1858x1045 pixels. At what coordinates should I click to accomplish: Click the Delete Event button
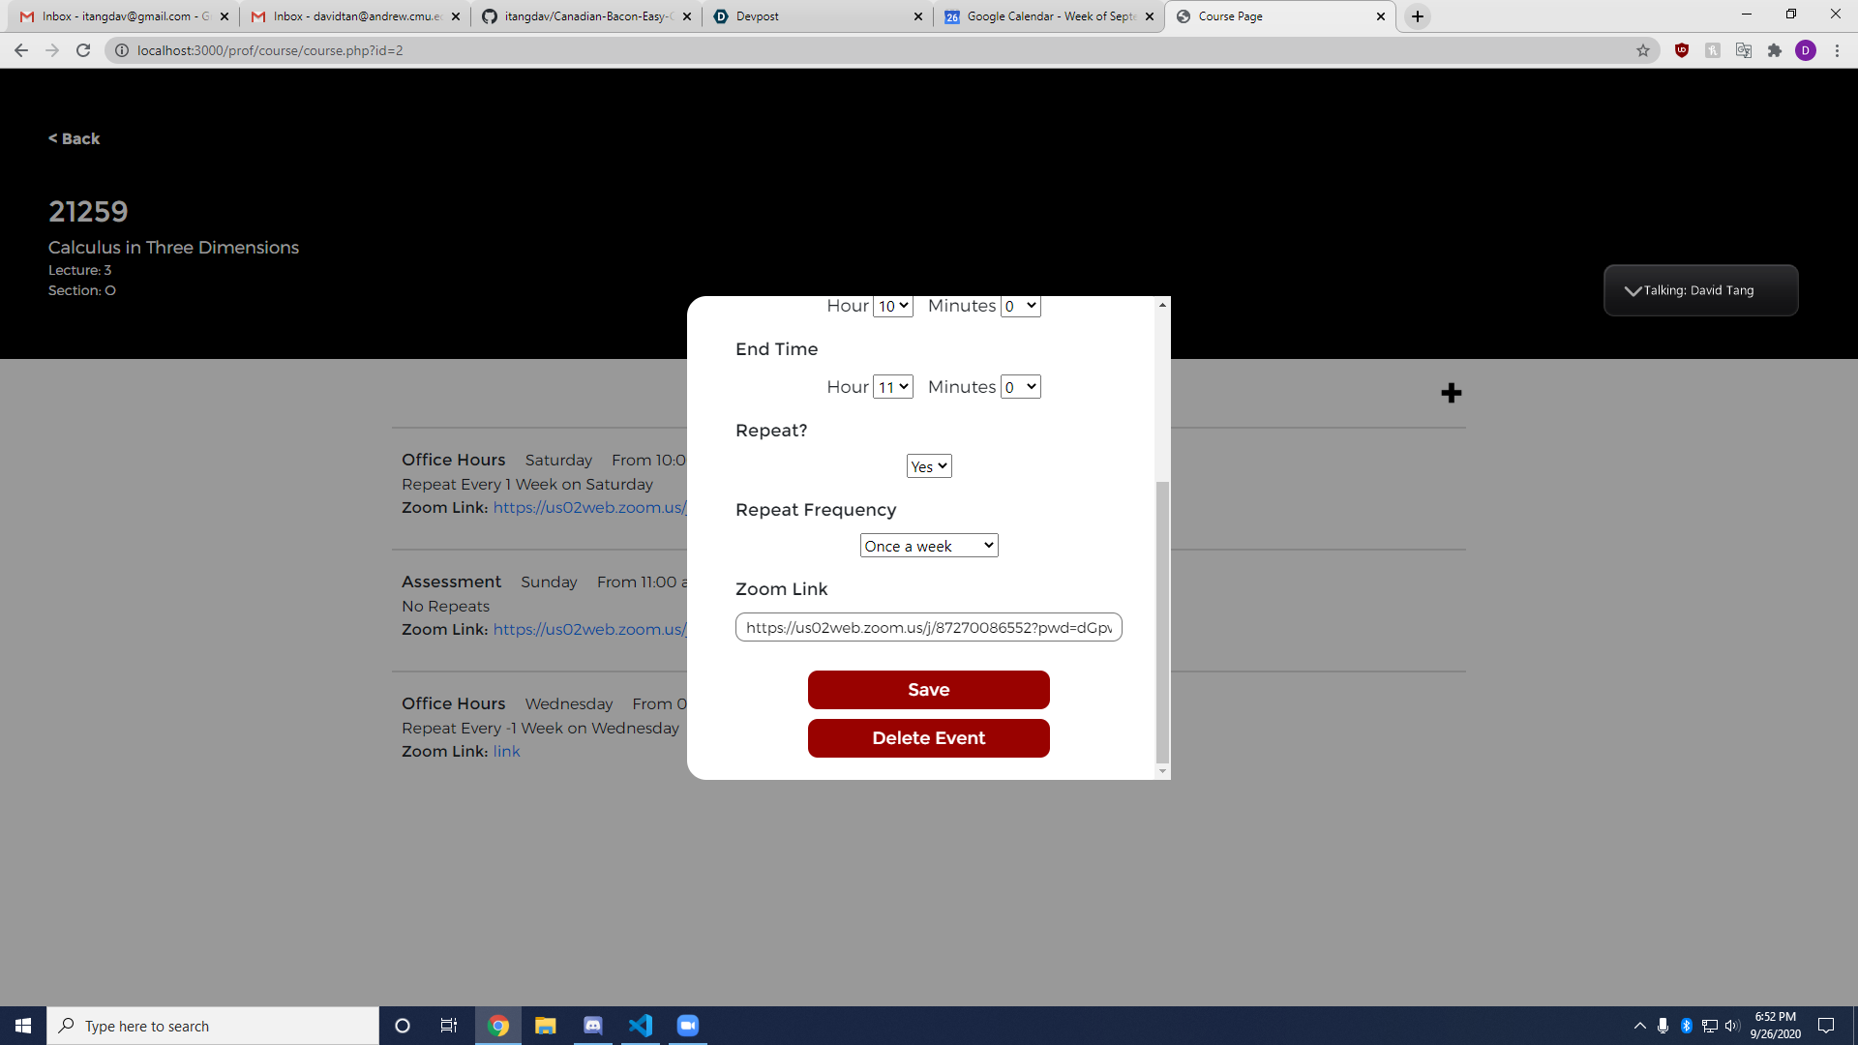point(929,738)
